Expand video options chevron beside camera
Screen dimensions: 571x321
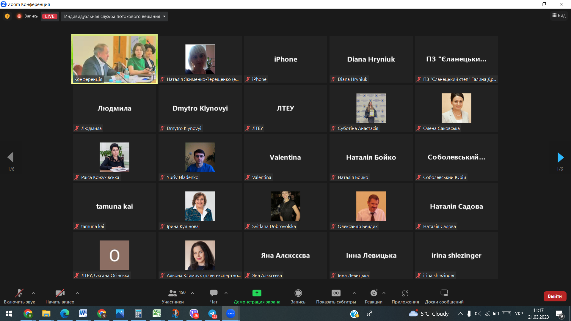coord(77,293)
